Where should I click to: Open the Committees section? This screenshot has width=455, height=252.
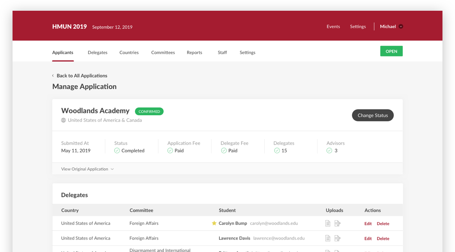click(x=163, y=52)
